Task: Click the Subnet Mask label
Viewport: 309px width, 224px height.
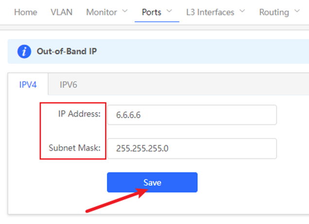Action: point(74,148)
